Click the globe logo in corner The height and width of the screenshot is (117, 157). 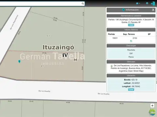pos(152,112)
